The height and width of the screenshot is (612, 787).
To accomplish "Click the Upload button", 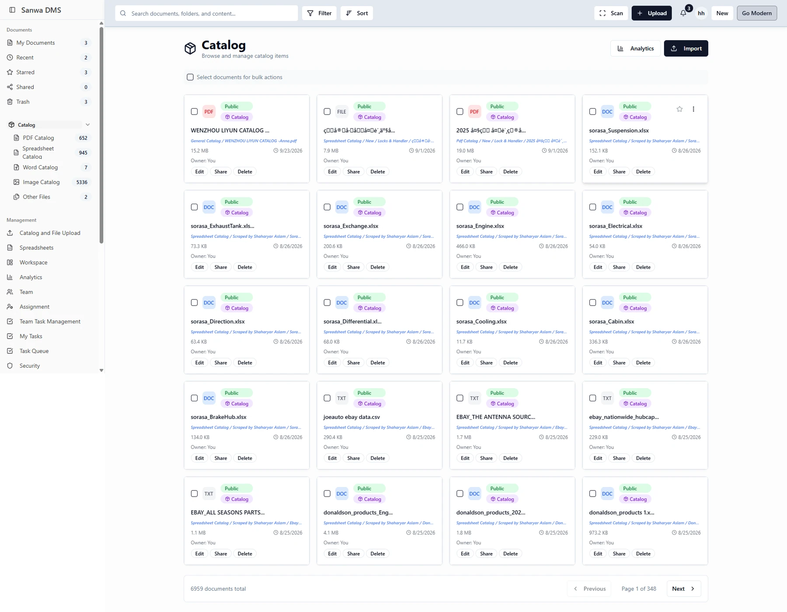I will 651,13.
